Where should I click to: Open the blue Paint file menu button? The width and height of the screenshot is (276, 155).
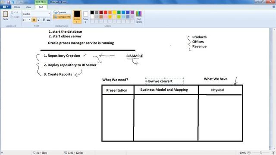pos(6,7)
